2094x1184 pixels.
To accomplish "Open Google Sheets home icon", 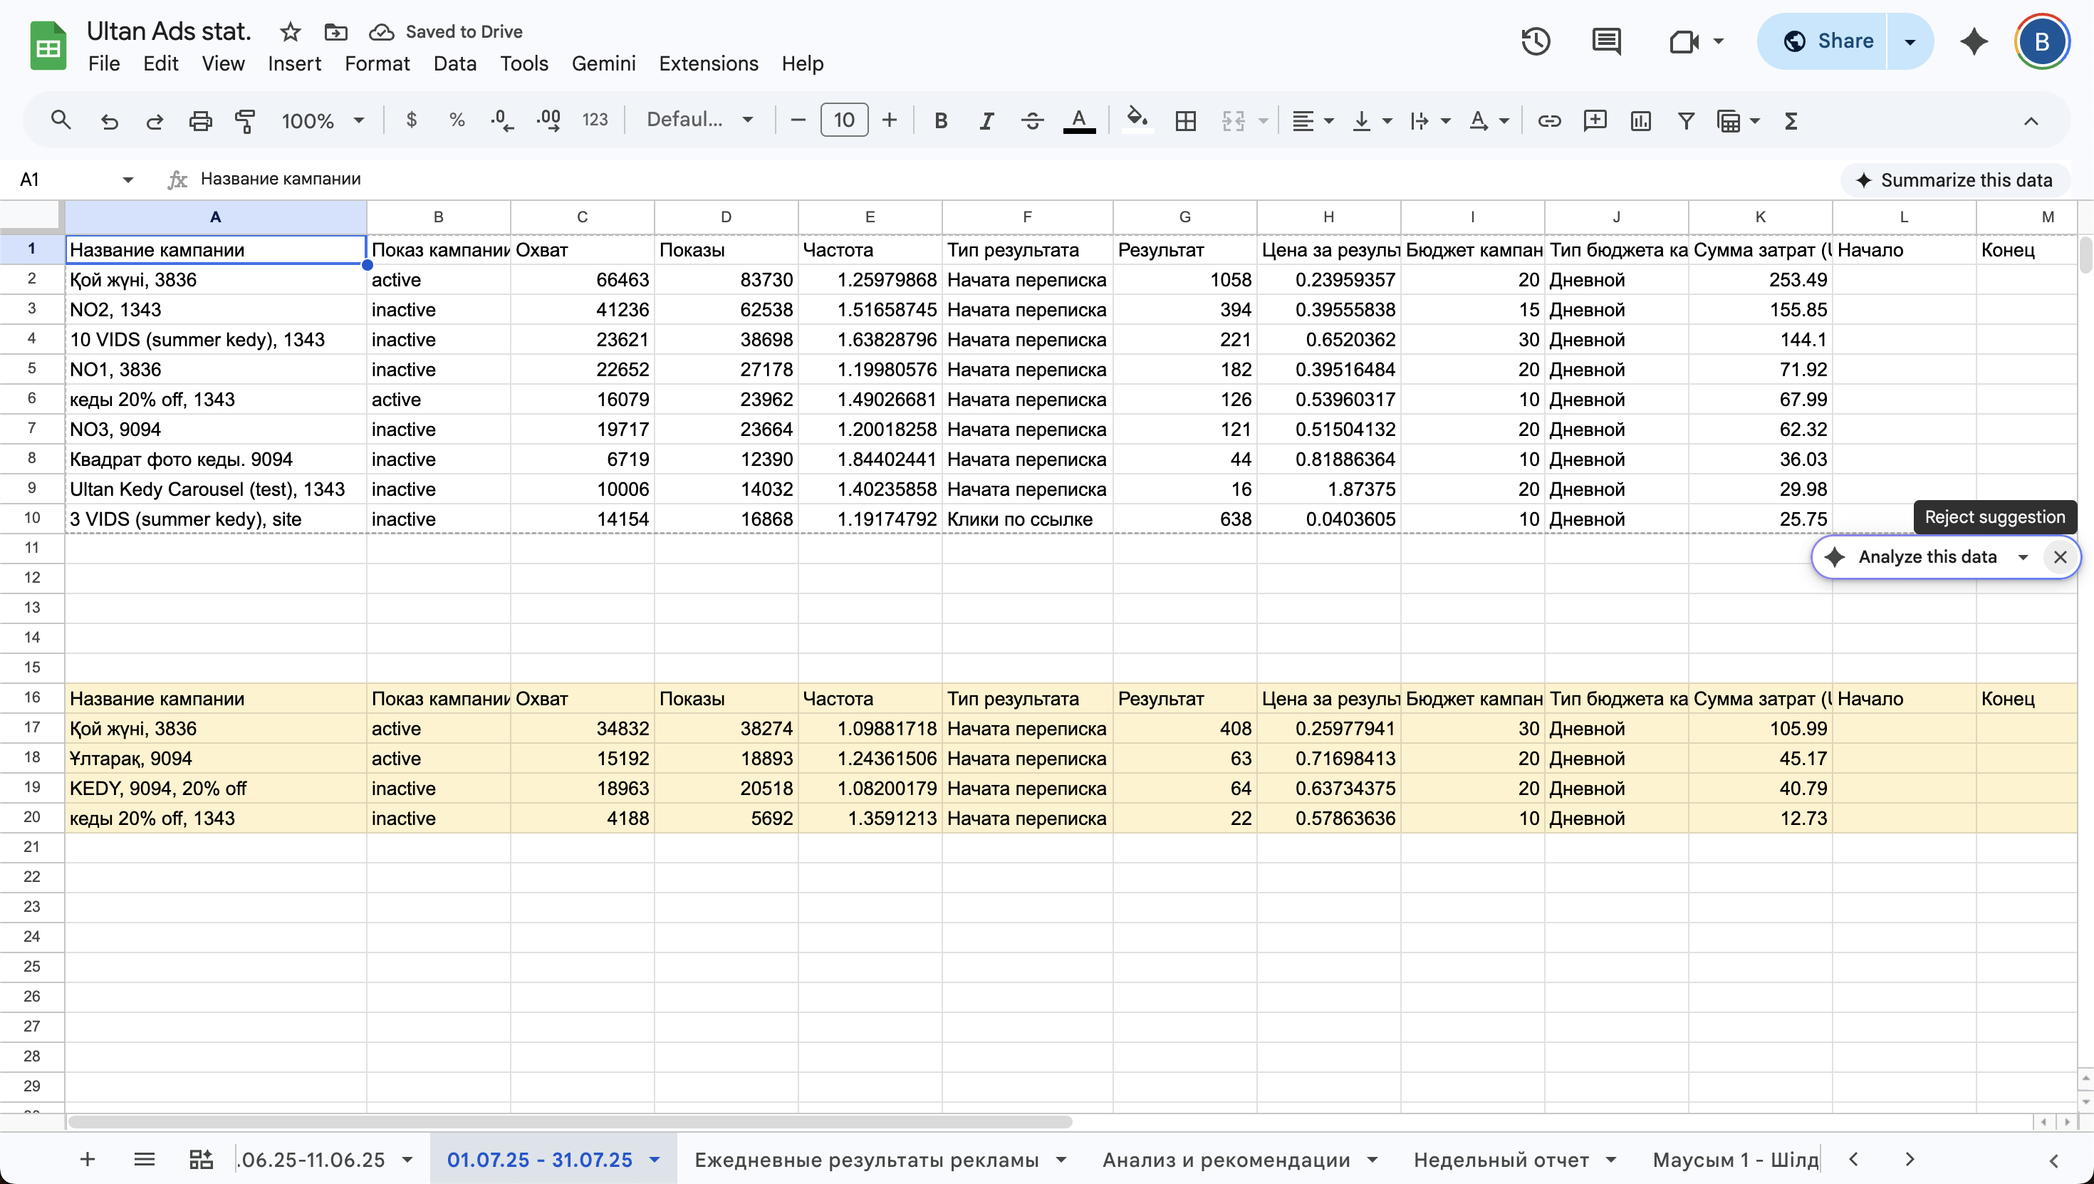I will click(x=47, y=46).
